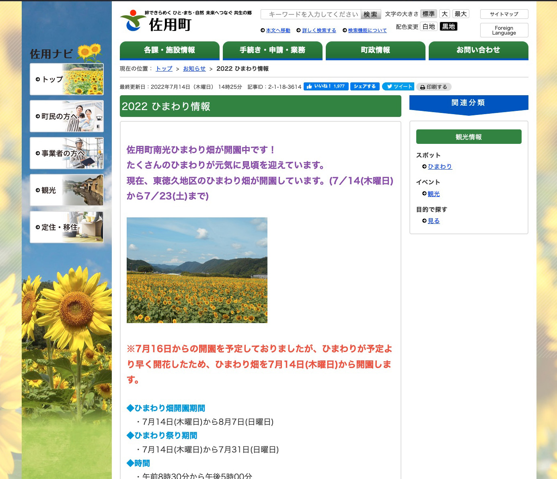
Task: Open the Foreign Language page
Action: pos(504,30)
